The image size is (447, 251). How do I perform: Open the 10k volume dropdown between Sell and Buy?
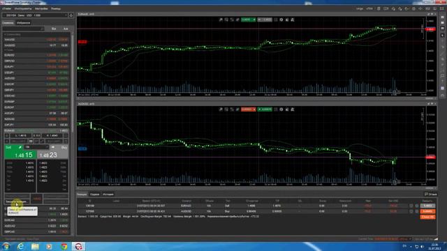pyautogui.click(x=36, y=147)
